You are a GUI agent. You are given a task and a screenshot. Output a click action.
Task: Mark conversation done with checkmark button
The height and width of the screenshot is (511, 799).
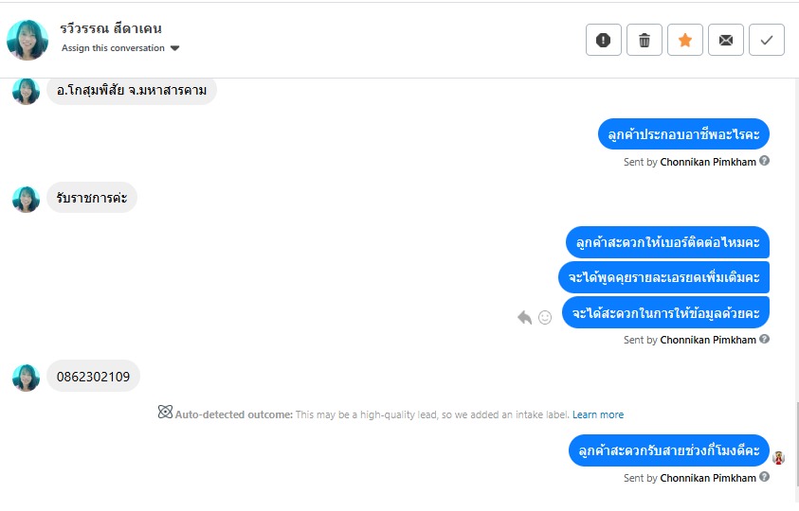767,40
